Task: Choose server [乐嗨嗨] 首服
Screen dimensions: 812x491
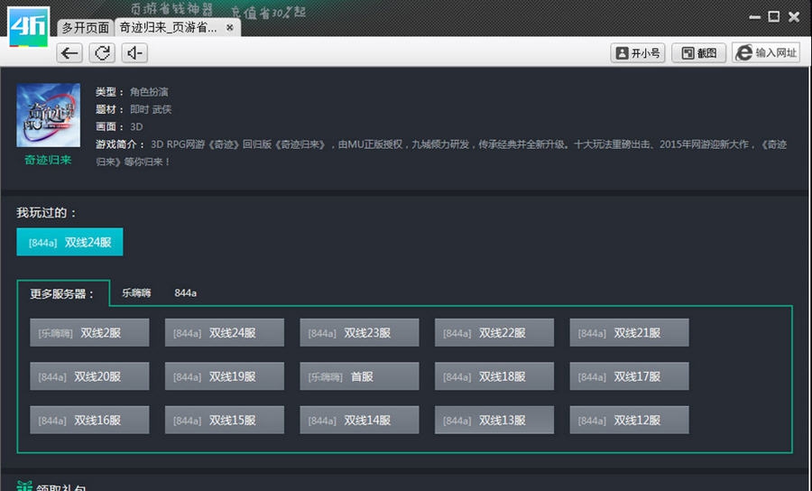Action: (359, 376)
